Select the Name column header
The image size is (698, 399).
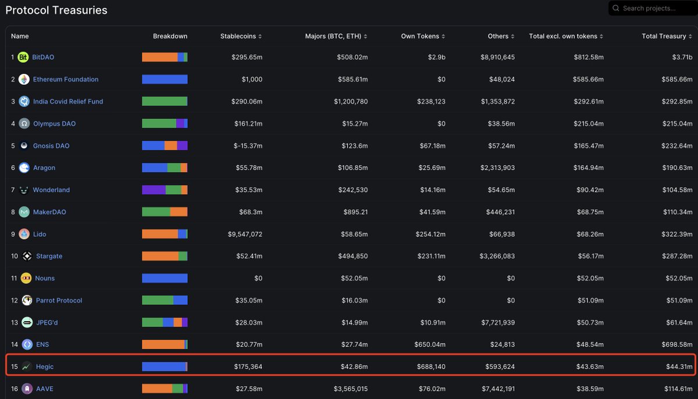tap(19, 35)
